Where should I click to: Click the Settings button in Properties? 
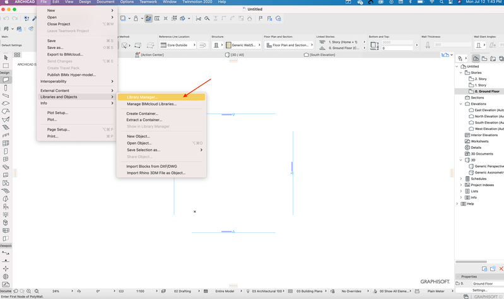tap(479, 290)
